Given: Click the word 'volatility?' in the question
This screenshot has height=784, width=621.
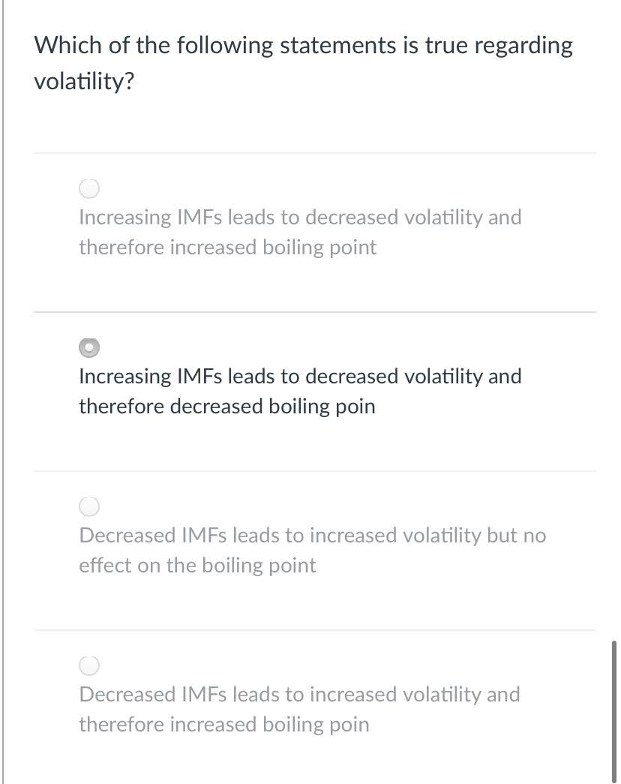Looking at the screenshot, I should [84, 81].
